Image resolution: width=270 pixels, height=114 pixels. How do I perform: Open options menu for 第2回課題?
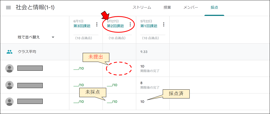coord(130,24)
